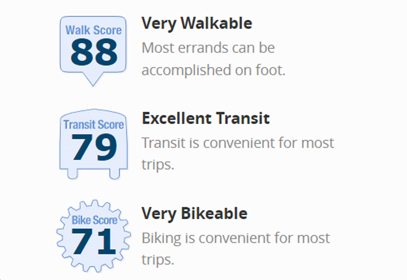Click the "Walk Score" label text
Viewport: 407px width, 280px height.
(x=93, y=31)
